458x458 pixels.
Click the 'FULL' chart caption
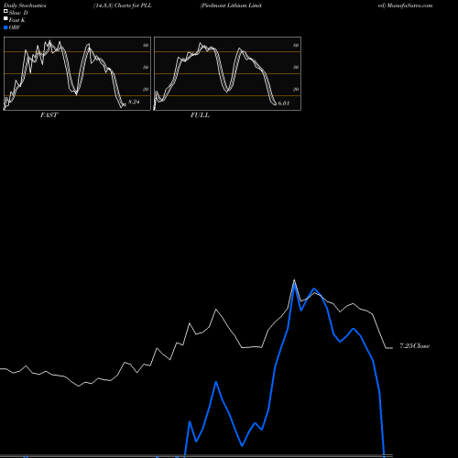click(x=200, y=115)
